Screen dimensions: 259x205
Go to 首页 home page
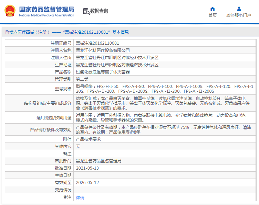click(213, 15)
